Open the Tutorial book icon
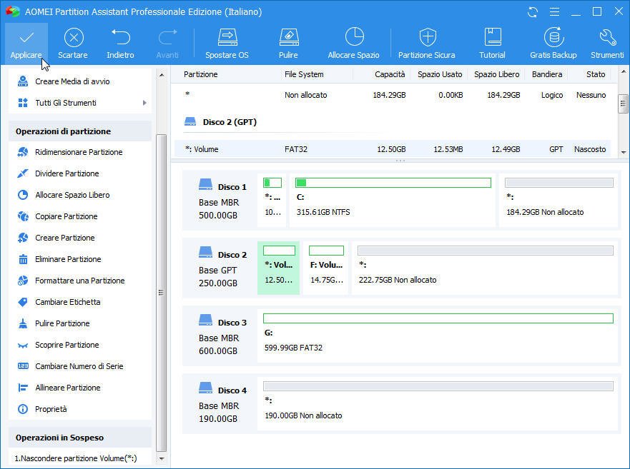 [492, 37]
